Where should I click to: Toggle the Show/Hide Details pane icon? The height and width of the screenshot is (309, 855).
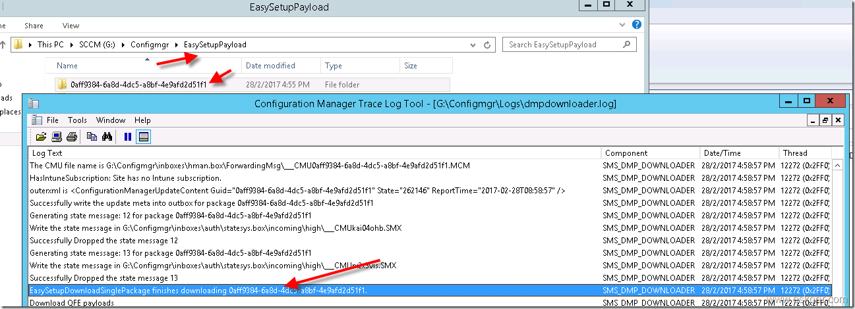[x=143, y=137]
